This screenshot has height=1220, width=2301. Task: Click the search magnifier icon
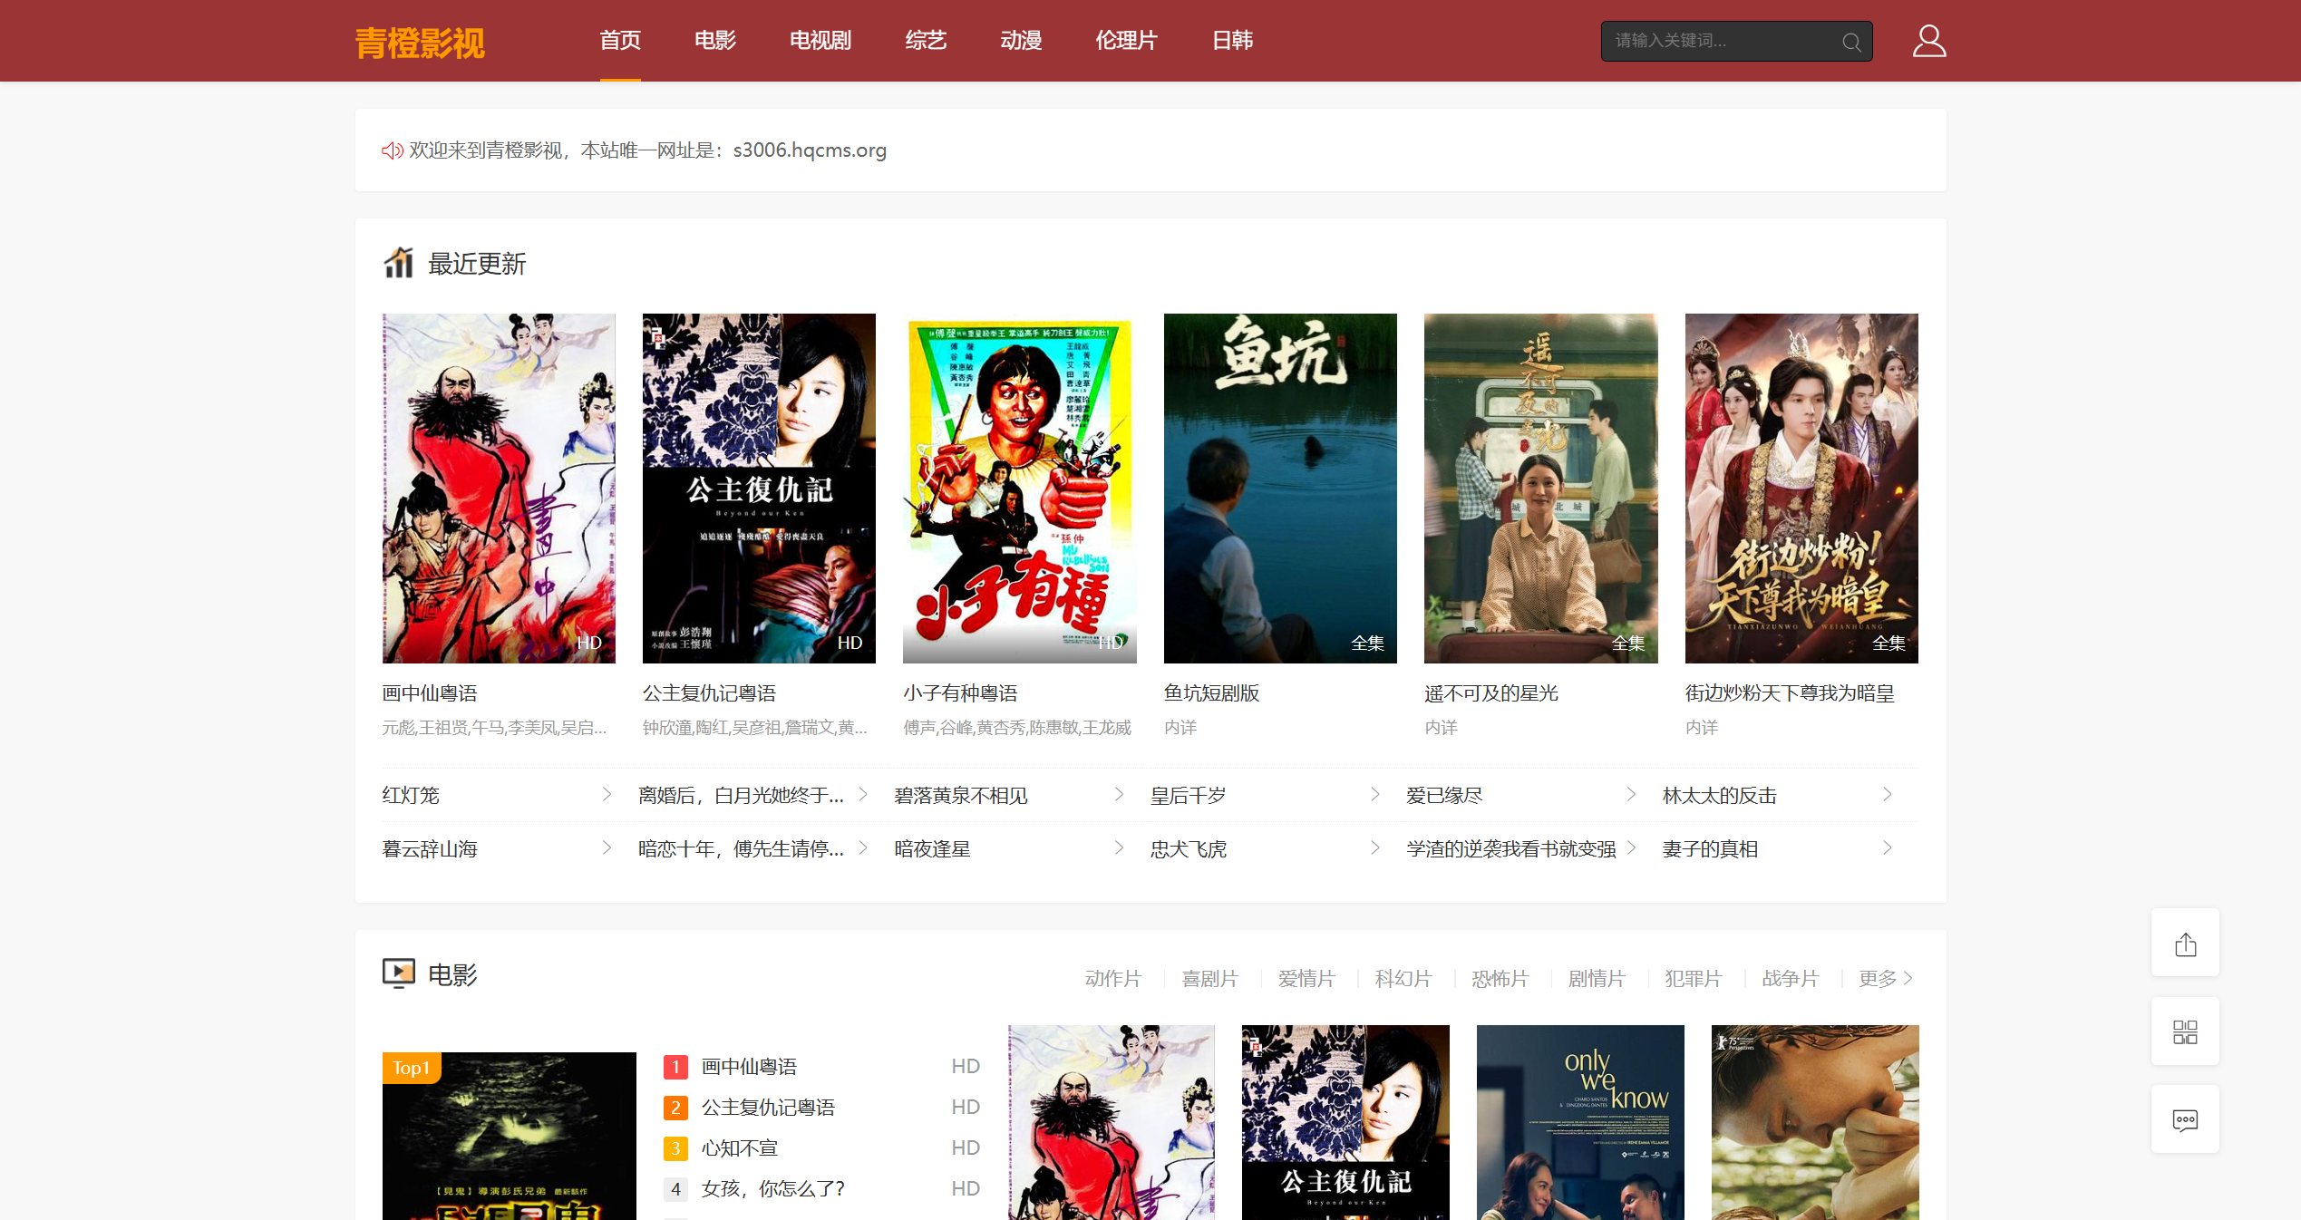pos(1851,43)
